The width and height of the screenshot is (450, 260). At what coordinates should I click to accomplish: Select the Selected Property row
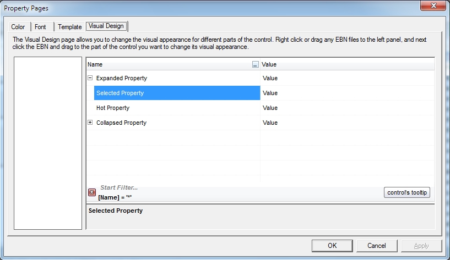(x=120, y=93)
